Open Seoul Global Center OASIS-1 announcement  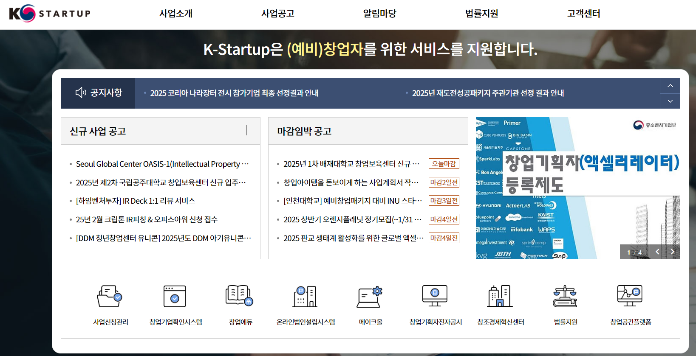pos(162,164)
